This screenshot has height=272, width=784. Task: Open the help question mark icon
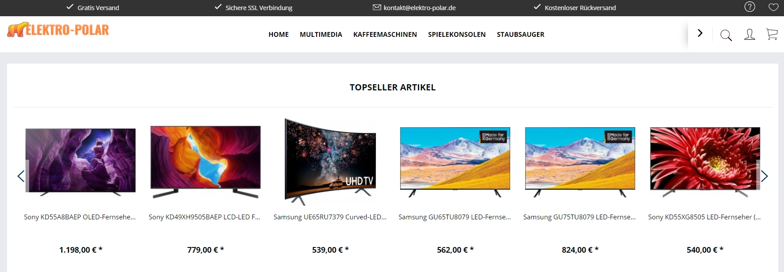pyautogui.click(x=750, y=7)
